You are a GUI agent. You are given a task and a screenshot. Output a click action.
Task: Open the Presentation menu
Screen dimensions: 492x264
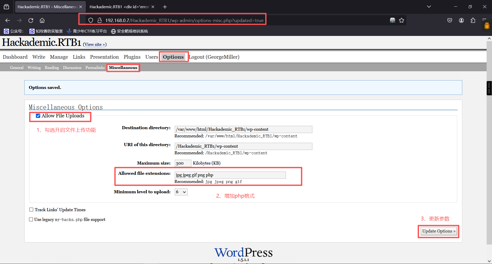tap(104, 57)
